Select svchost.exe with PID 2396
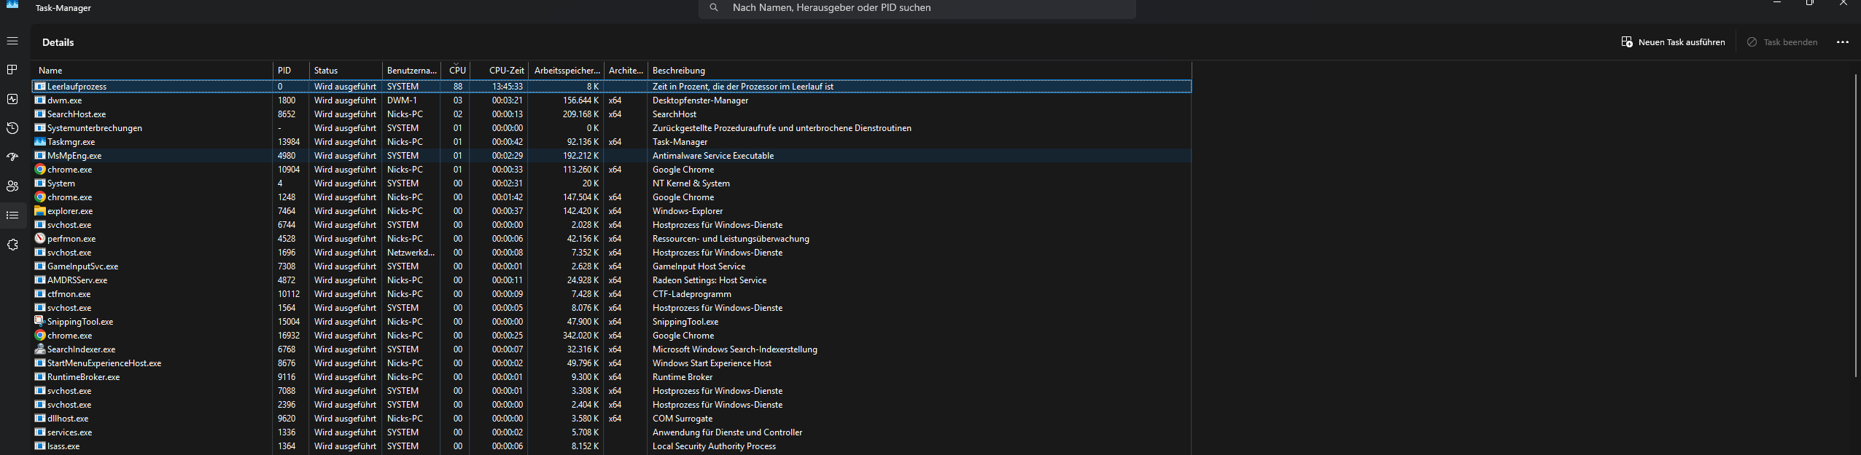This screenshot has width=1861, height=455. [69, 405]
